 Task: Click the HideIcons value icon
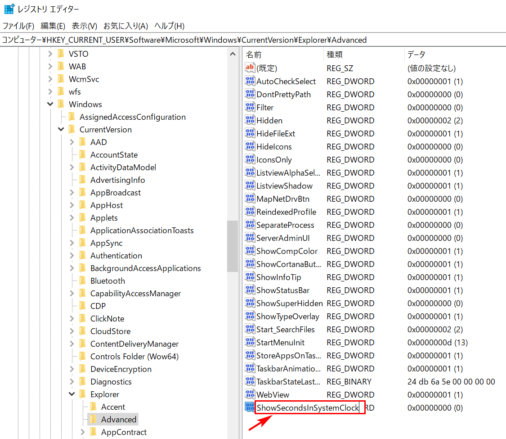point(250,146)
